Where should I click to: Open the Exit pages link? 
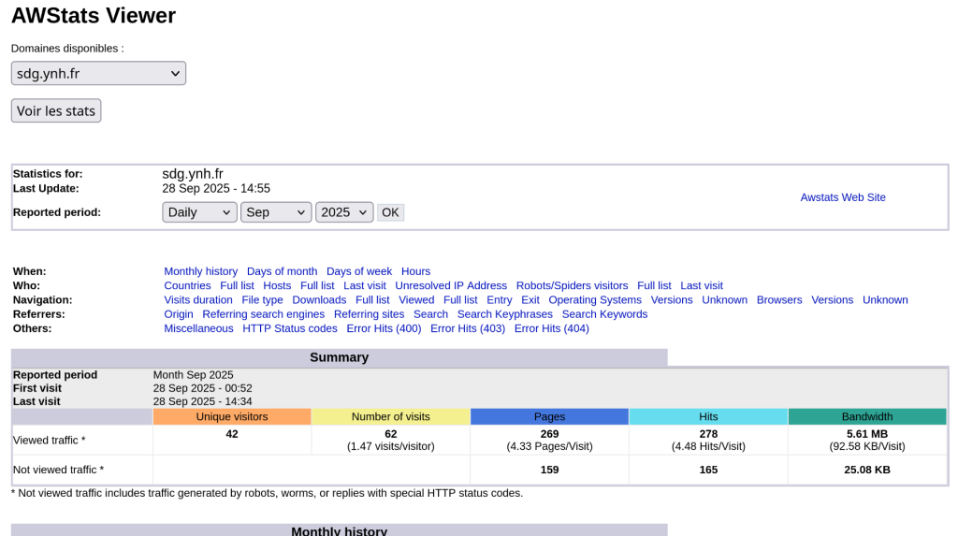tap(530, 300)
